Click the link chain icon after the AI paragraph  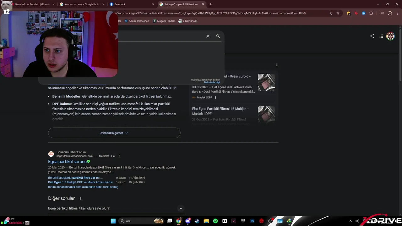(x=175, y=88)
